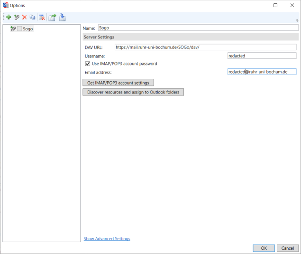
Task: Click the app icon in the Options title bar
Action: 6,5
